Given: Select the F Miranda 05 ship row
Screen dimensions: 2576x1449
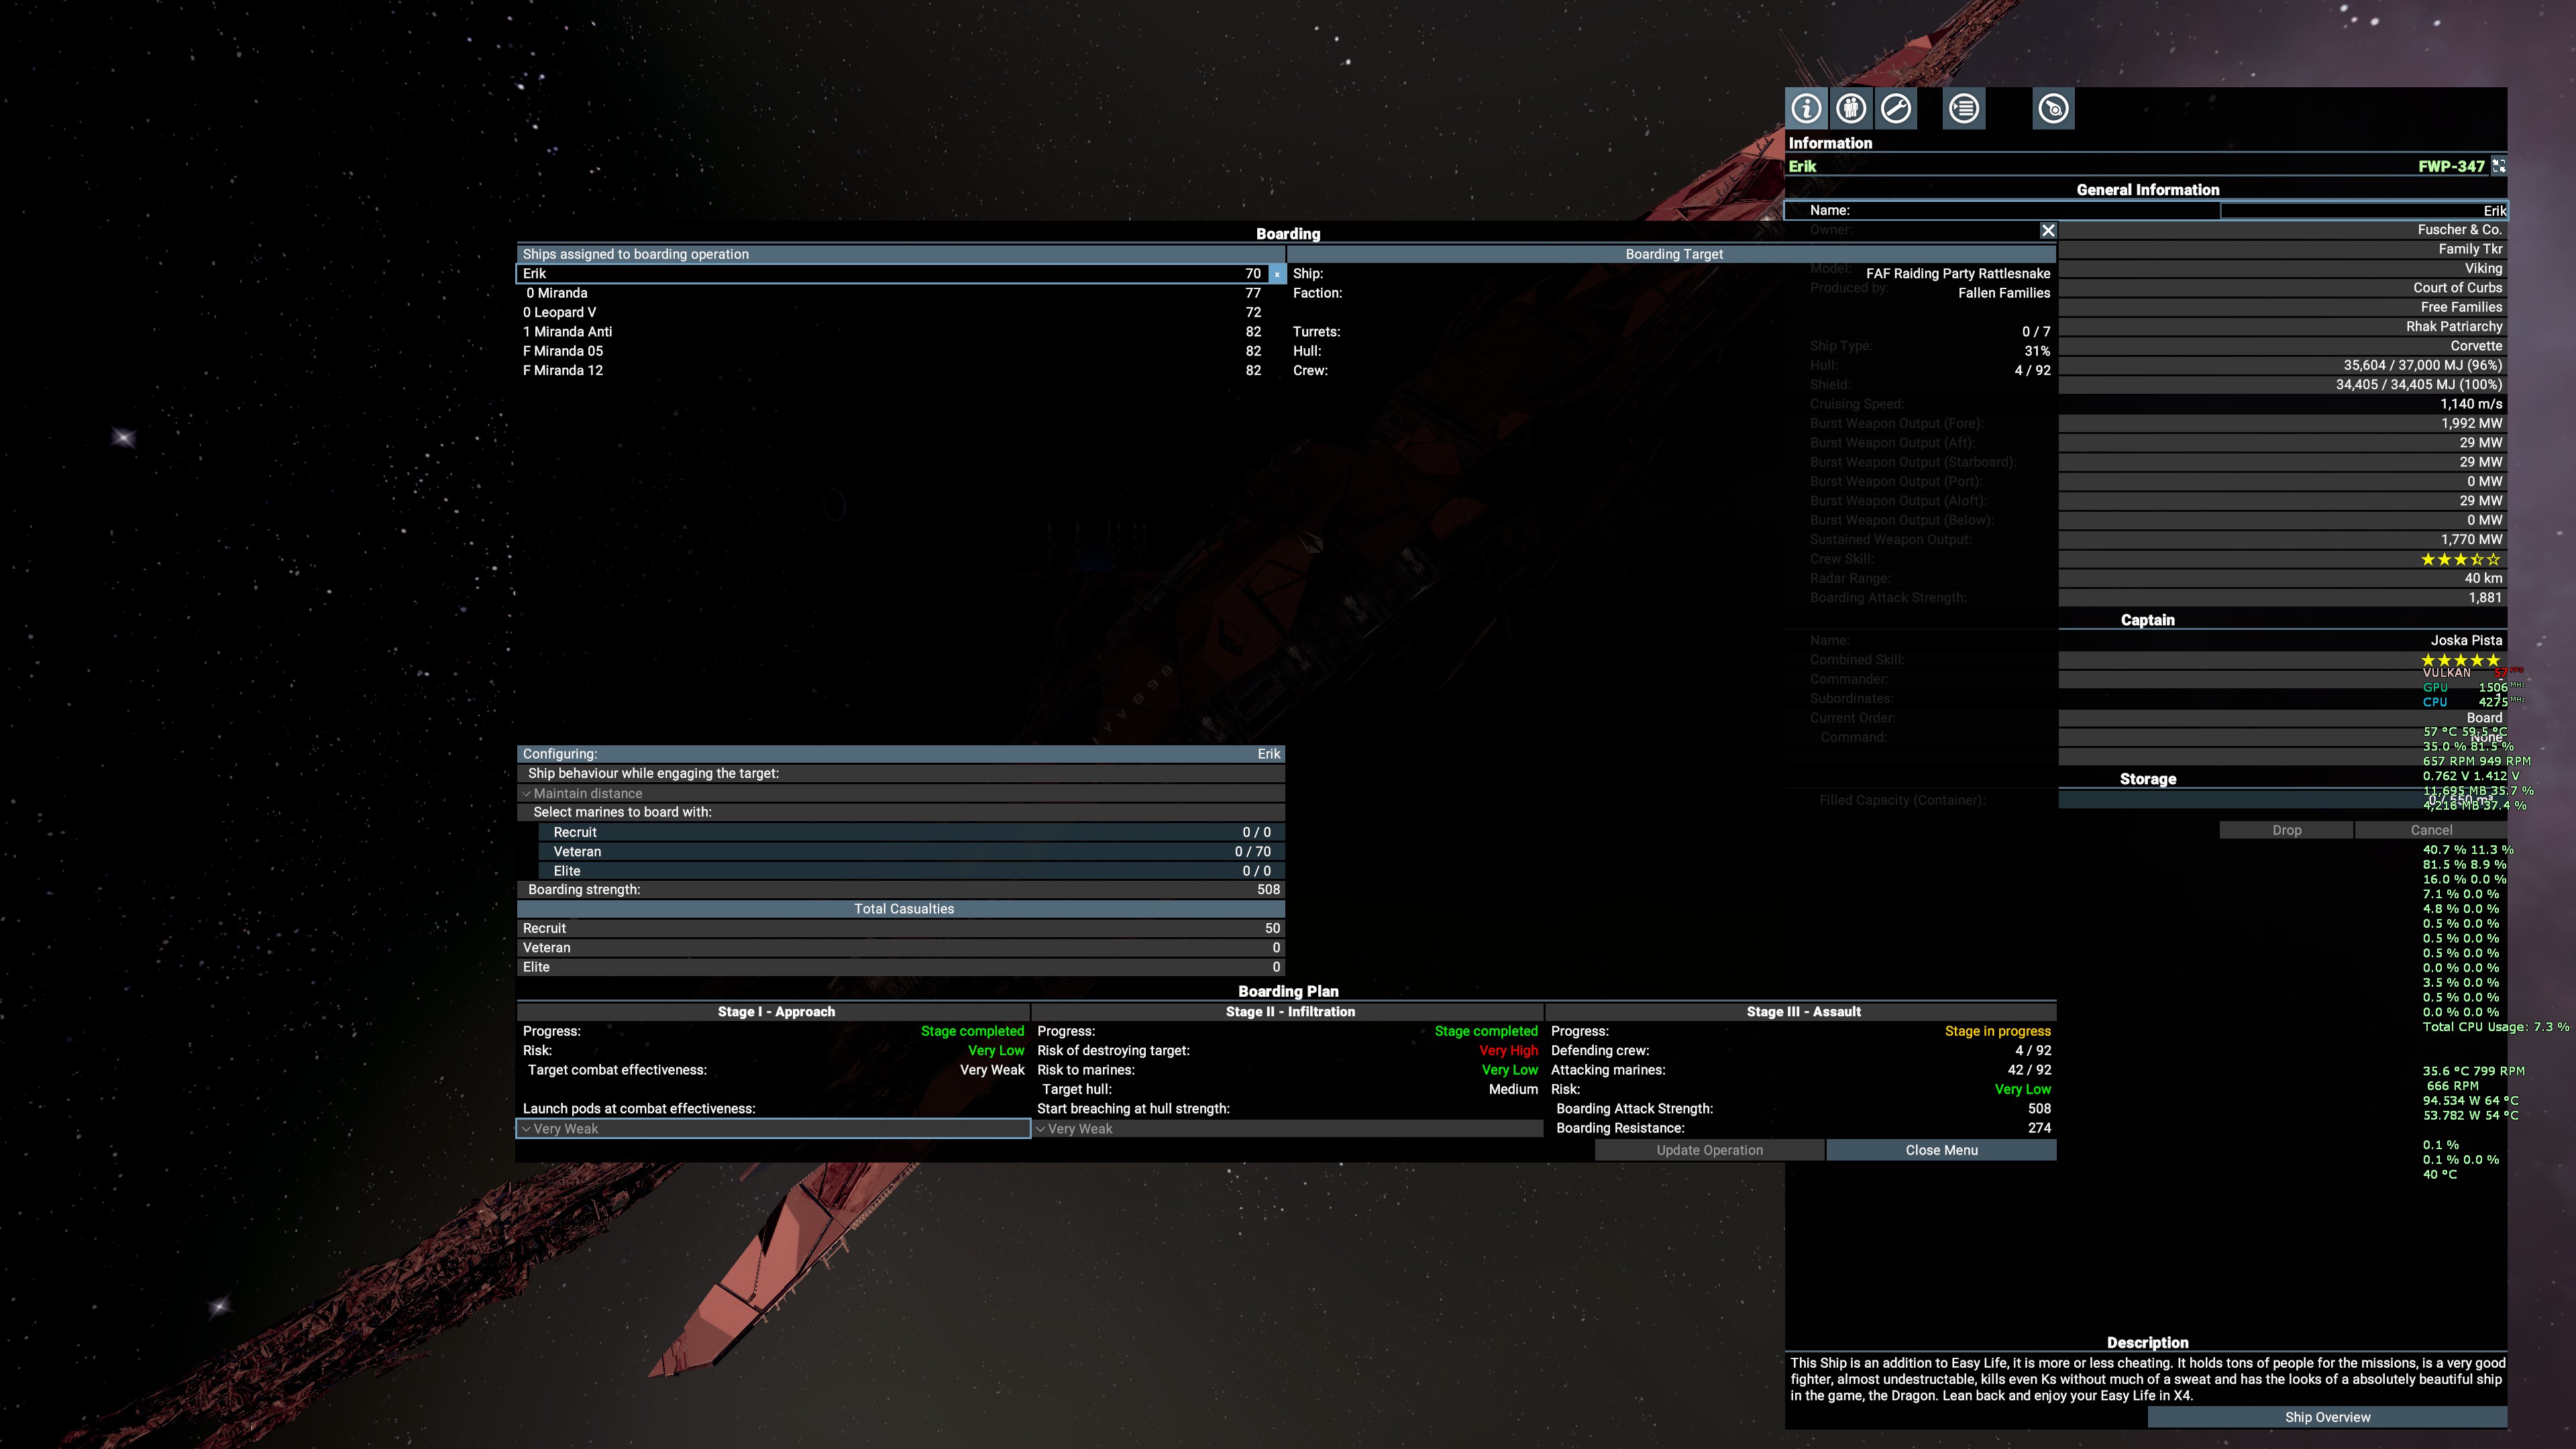Looking at the screenshot, I should [x=892, y=351].
